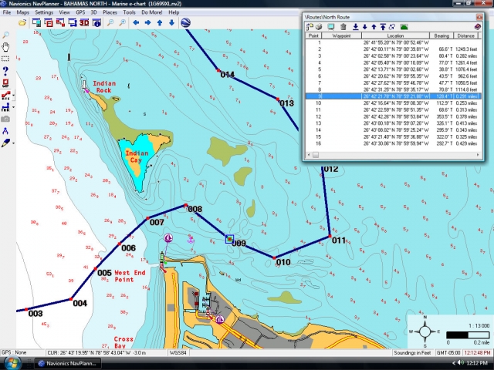Pan chart left with blue left arrow
The width and height of the screenshot is (494, 370).
click(x=136, y=23)
